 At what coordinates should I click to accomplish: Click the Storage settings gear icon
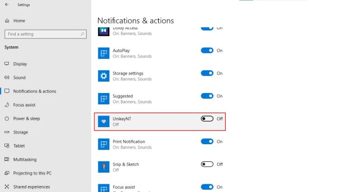[x=104, y=76]
